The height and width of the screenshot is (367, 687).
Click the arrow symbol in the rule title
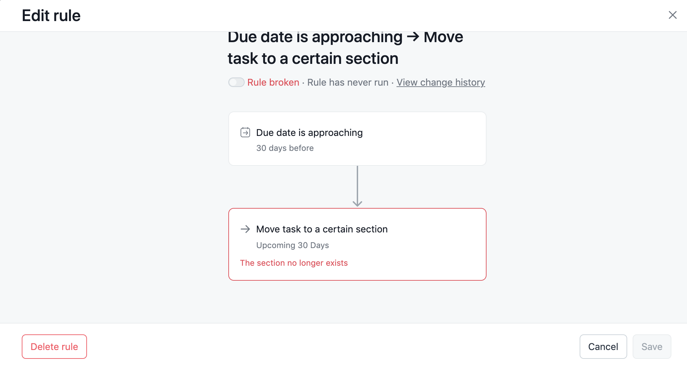(x=413, y=37)
